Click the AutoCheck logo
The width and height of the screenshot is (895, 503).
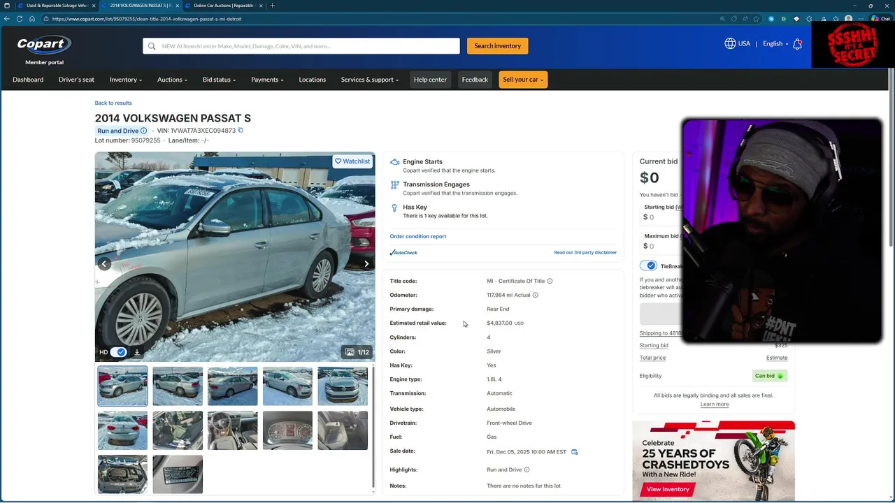point(403,252)
